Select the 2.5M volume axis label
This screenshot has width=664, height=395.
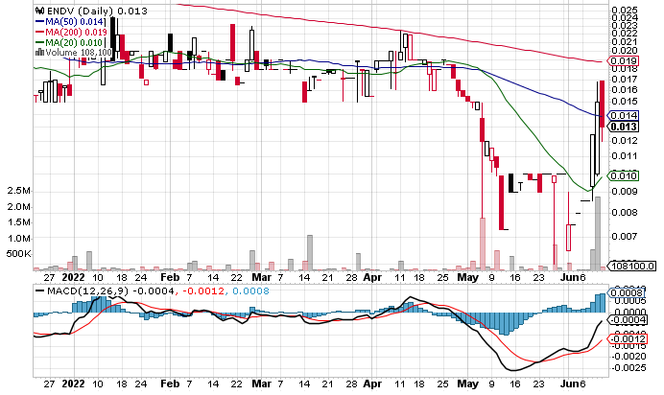(19, 191)
